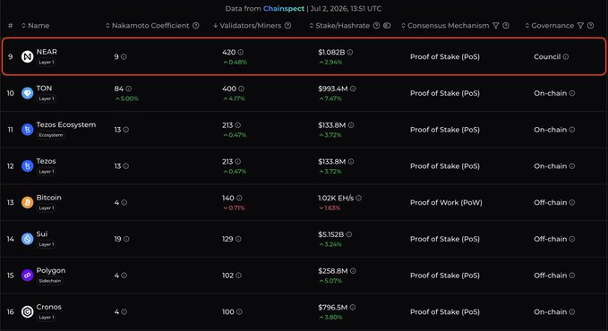Click the Sidechain tag under Polygon
This screenshot has height=331, width=608.
[x=49, y=281]
